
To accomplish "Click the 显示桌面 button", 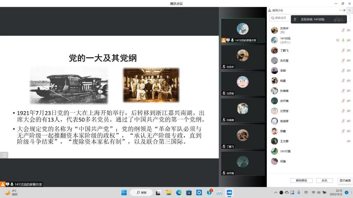I will tap(345, 181).
